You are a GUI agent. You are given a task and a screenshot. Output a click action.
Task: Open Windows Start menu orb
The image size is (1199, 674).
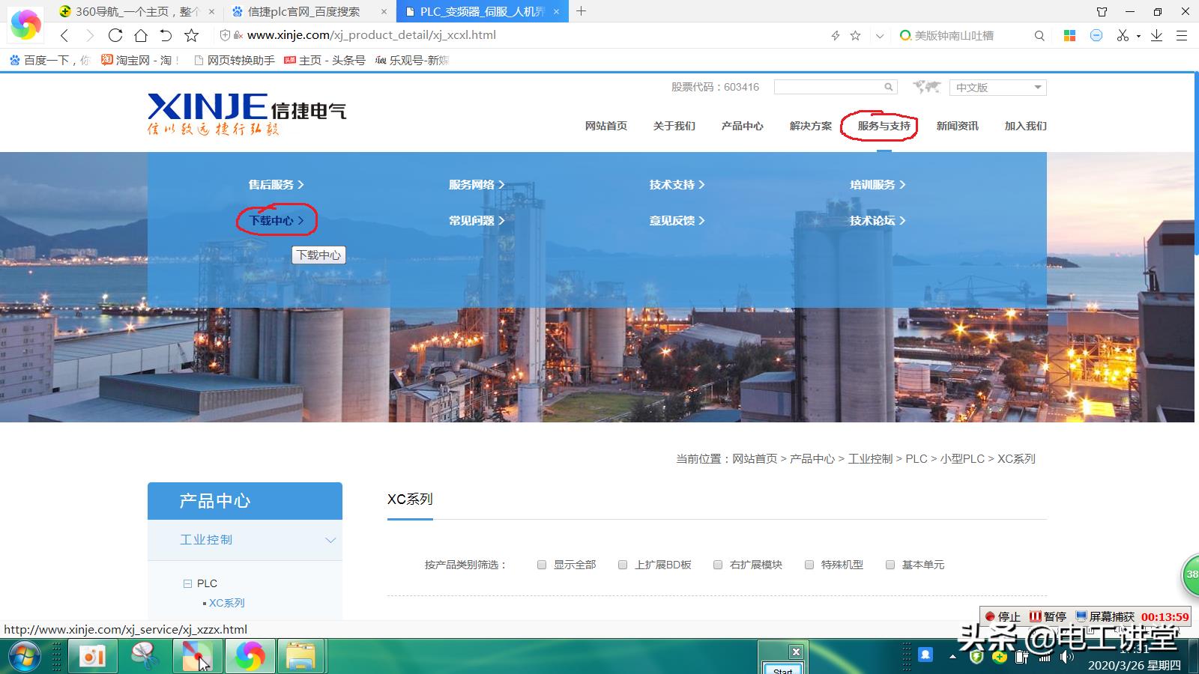(25, 656)
